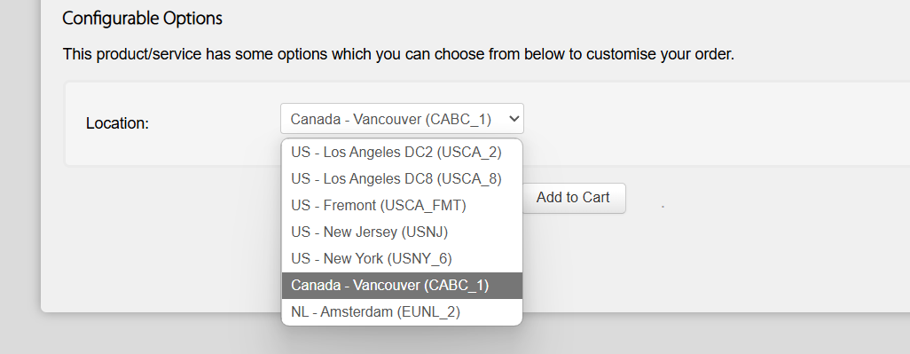This screenshot has width=910, height=354.
Task: Select US - New Jersey (USNJ) option
Action: [x=402, y=232]
